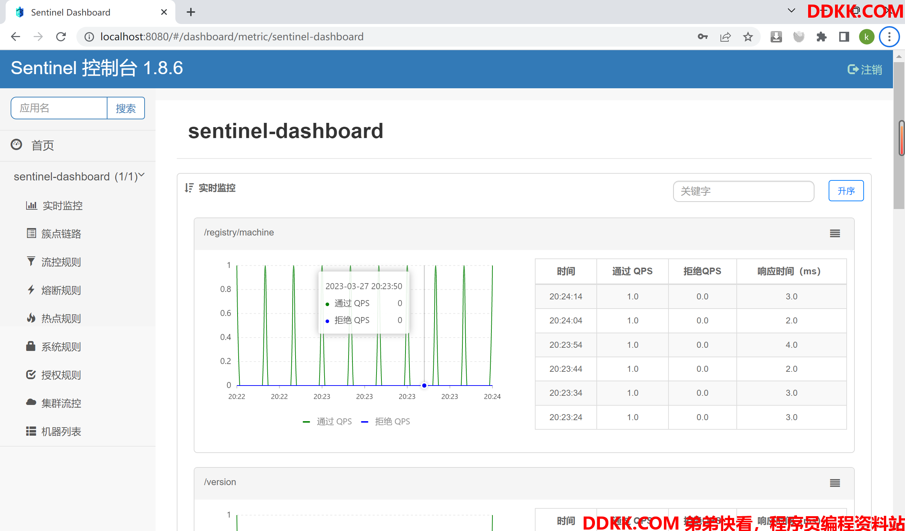Bookmark this page with the star icon
This screenshot has height=531, width=905.
point(748,37)
